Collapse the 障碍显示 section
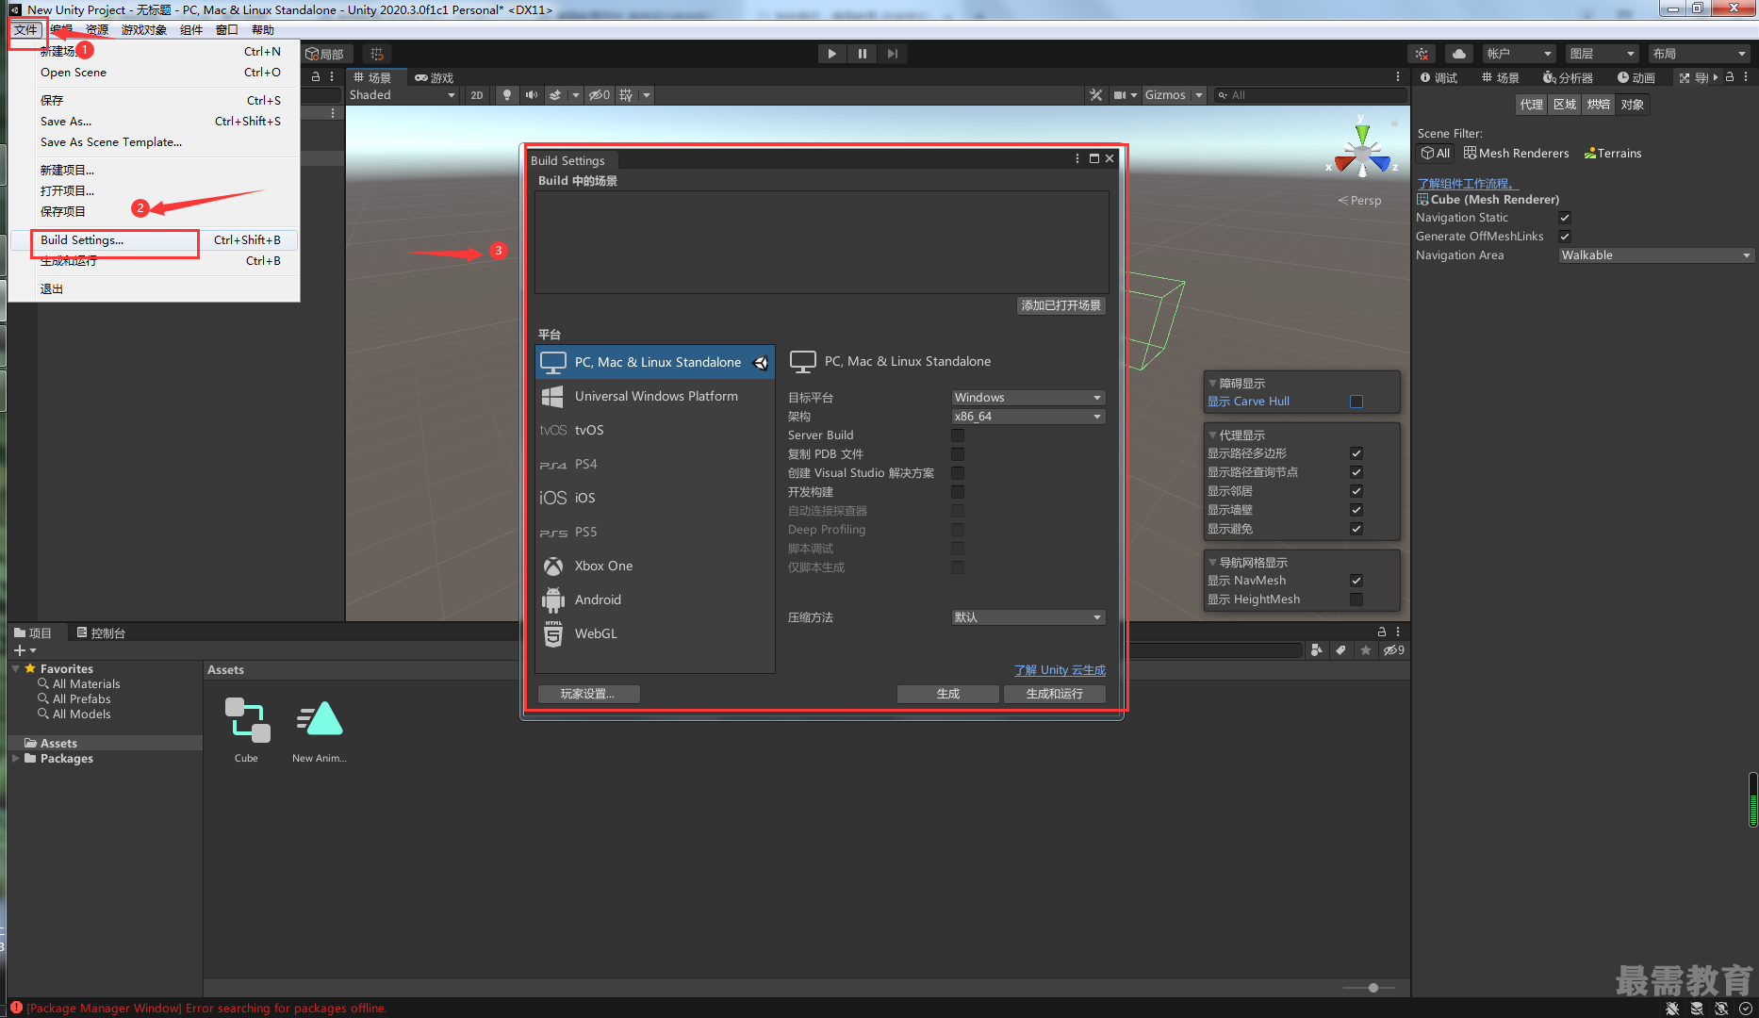Viewport: 1759px width, 1018px height. point(1212,384)
